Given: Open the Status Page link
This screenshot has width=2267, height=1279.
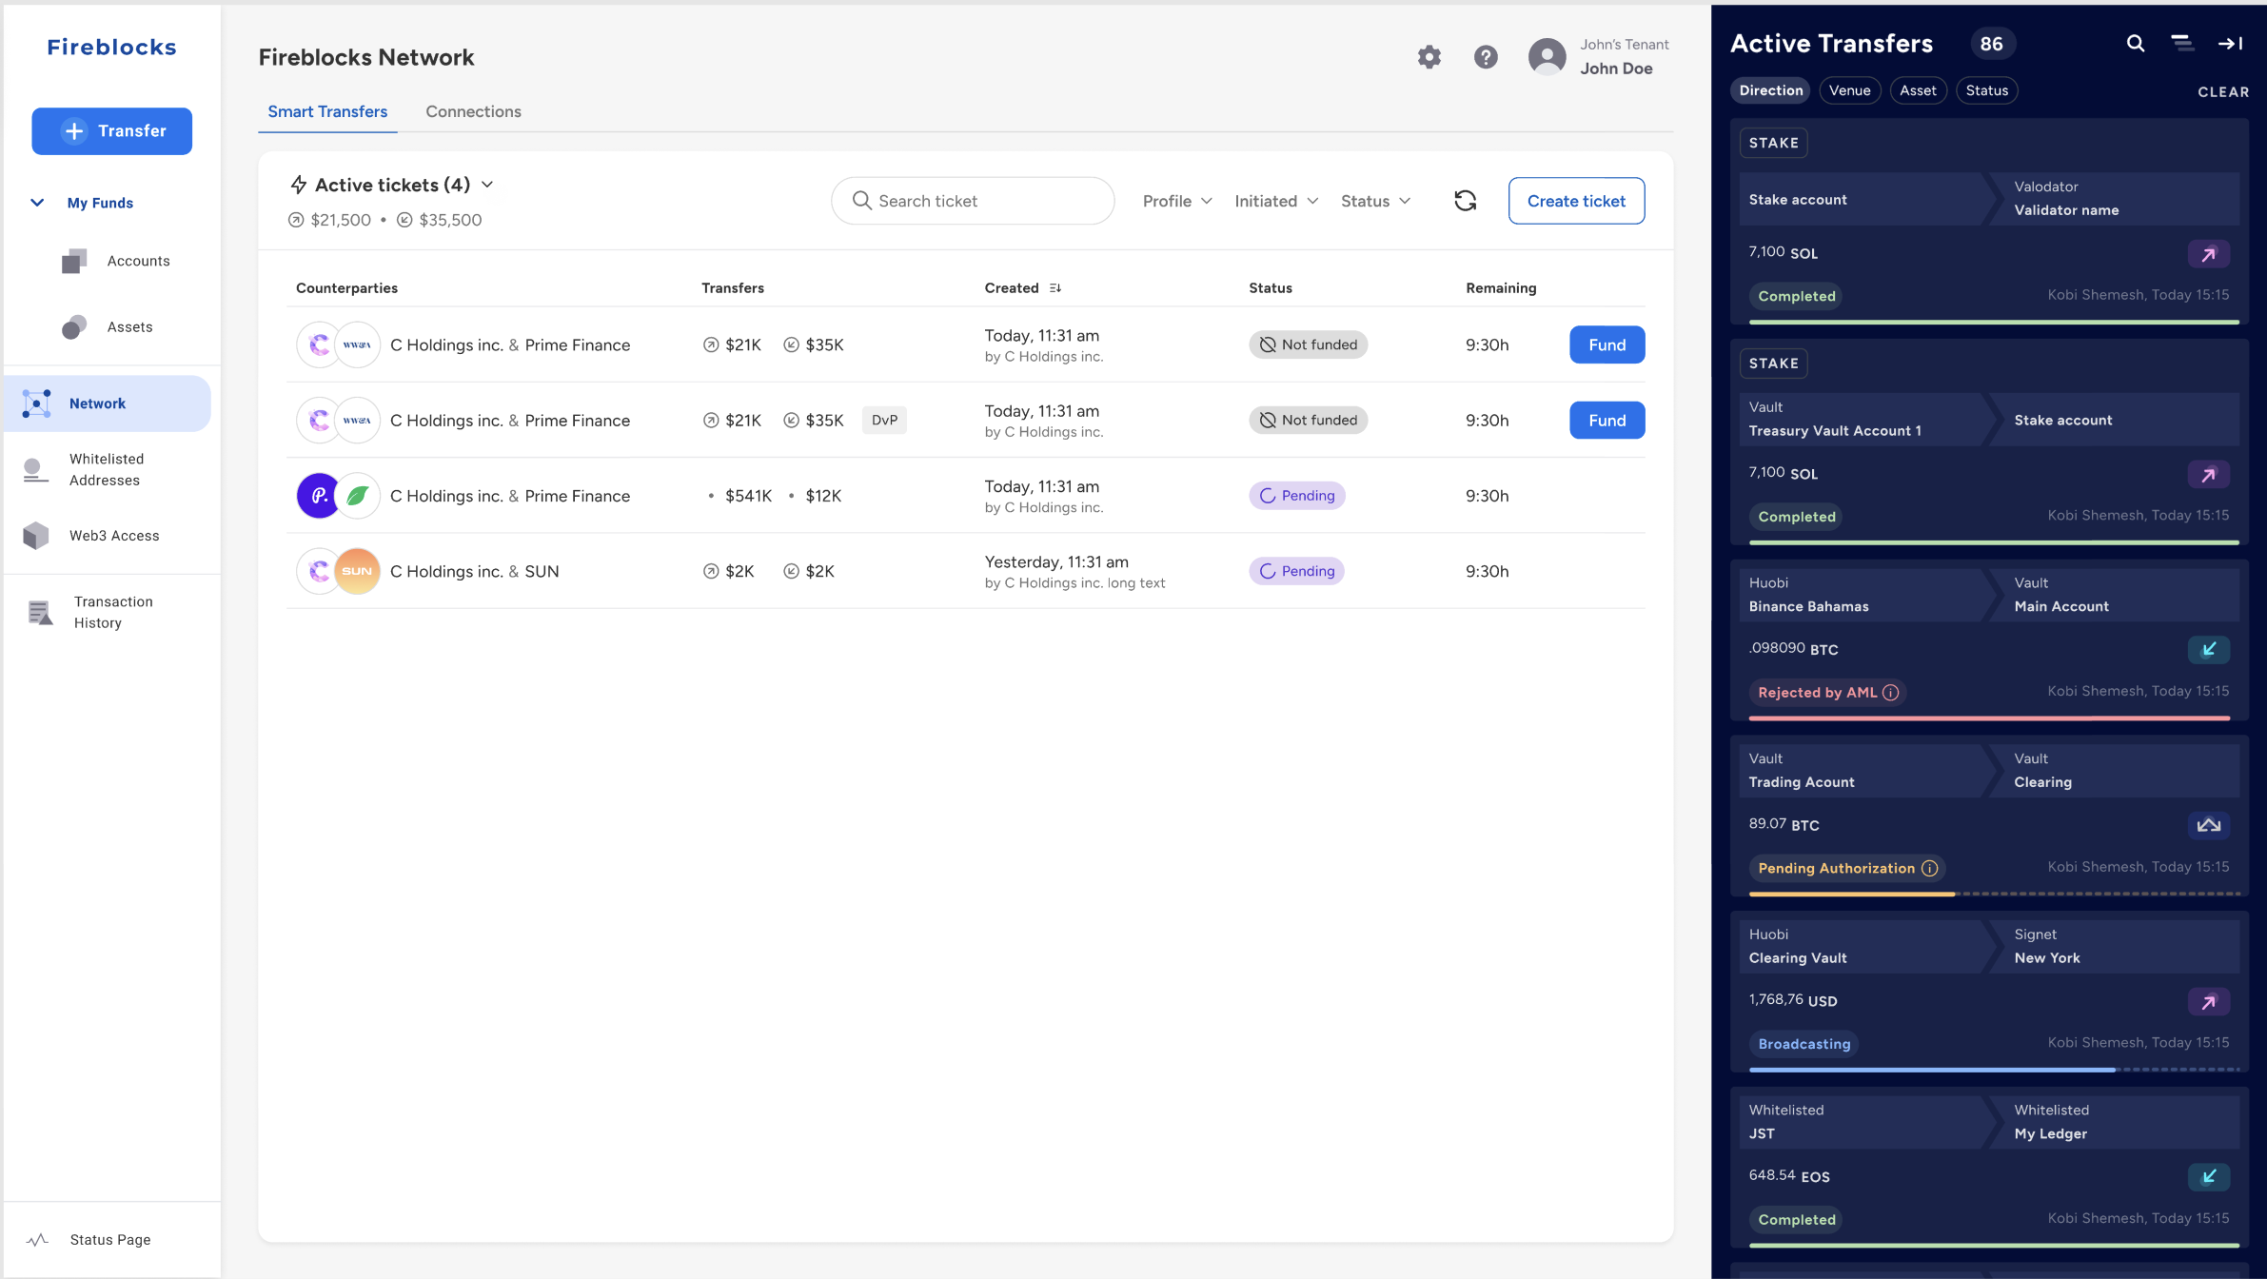Looking at the screenshot, I should tap(110, 1240).
